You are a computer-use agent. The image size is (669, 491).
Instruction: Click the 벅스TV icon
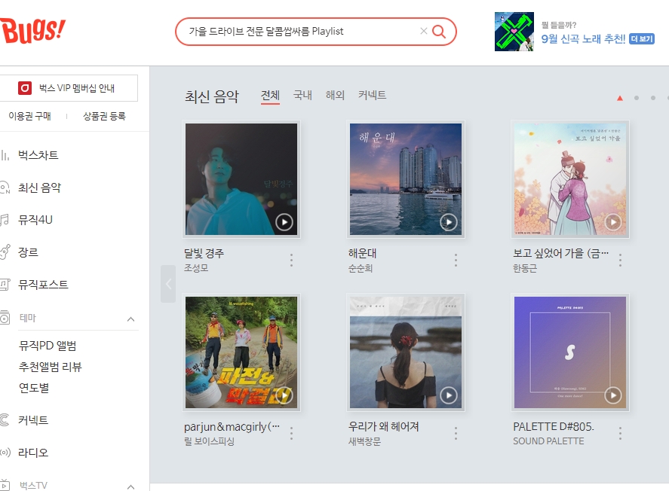(5, 485)
